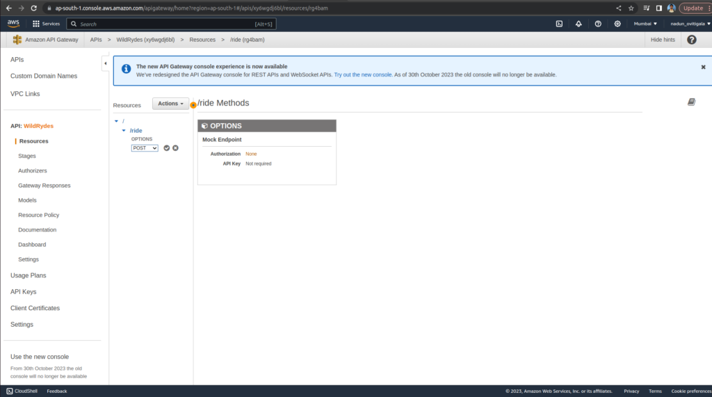Collapse the left navigation panel arrow
Image resolution: width=712 pixels, height=397 pixels.
[x=106, y=63]
